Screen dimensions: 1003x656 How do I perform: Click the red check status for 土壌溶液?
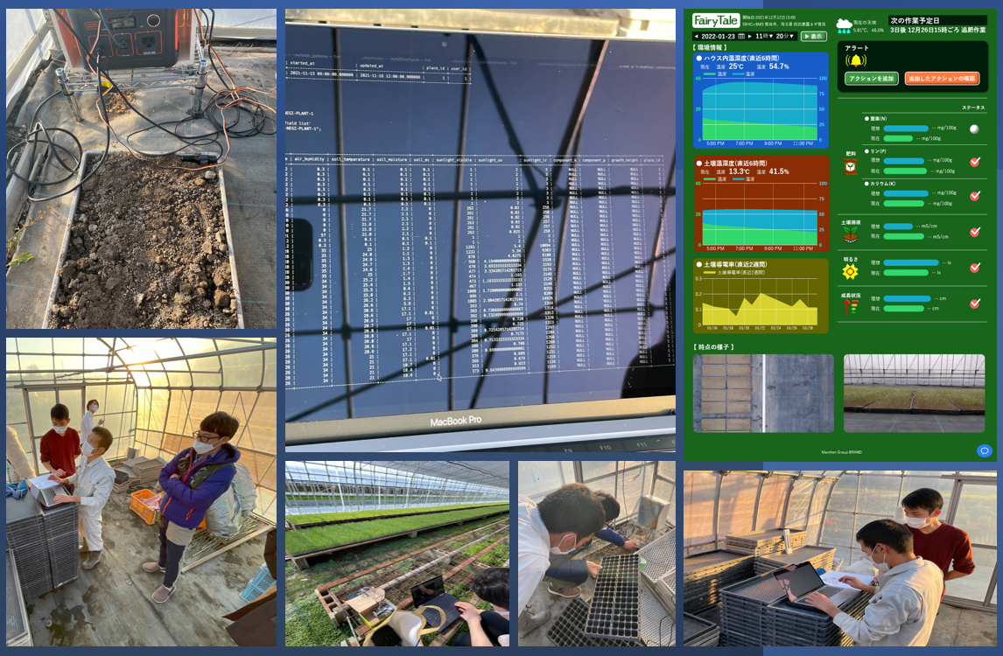point(975,232)
